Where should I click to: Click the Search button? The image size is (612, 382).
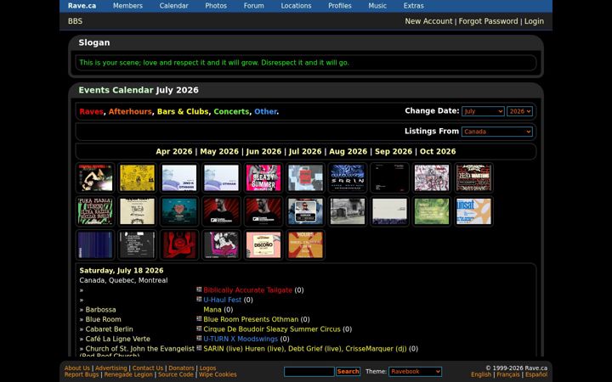pos(348,372)
